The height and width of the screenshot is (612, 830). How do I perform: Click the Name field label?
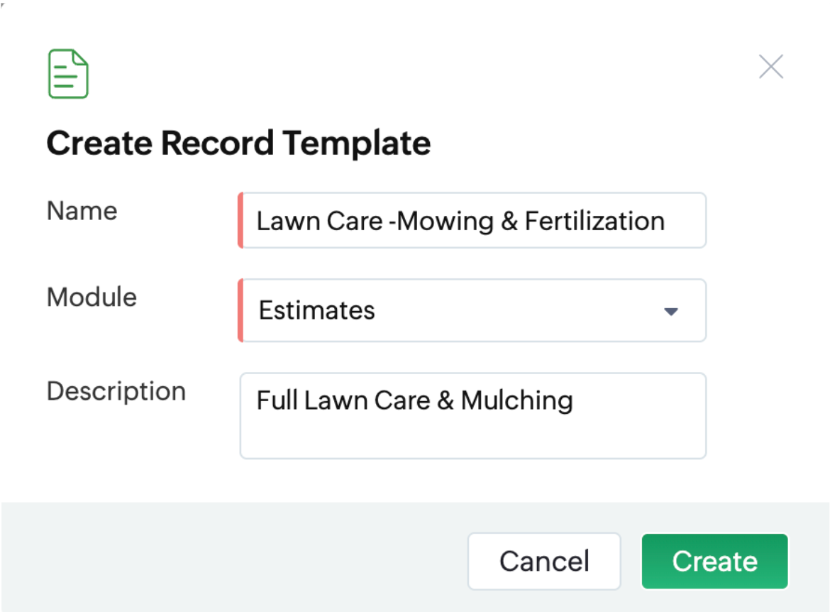(82, 211)
